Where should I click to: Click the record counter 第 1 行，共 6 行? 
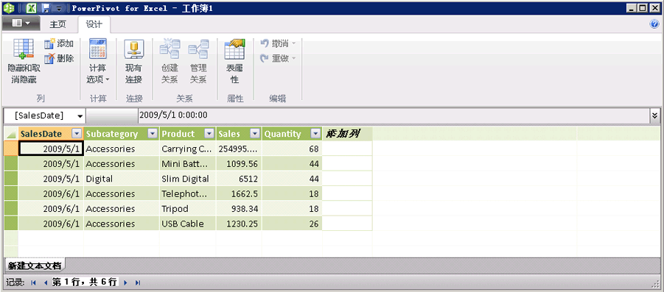(x=84, y=282)
